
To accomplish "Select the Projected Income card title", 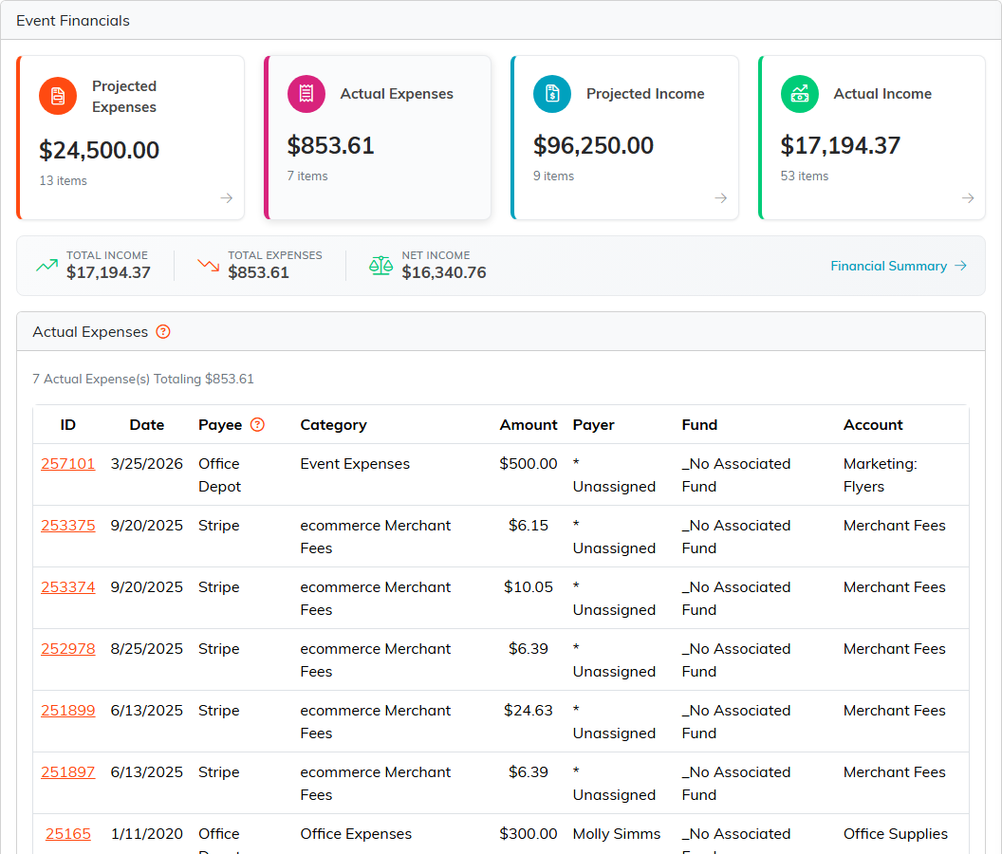I will [x=645, y=94].
